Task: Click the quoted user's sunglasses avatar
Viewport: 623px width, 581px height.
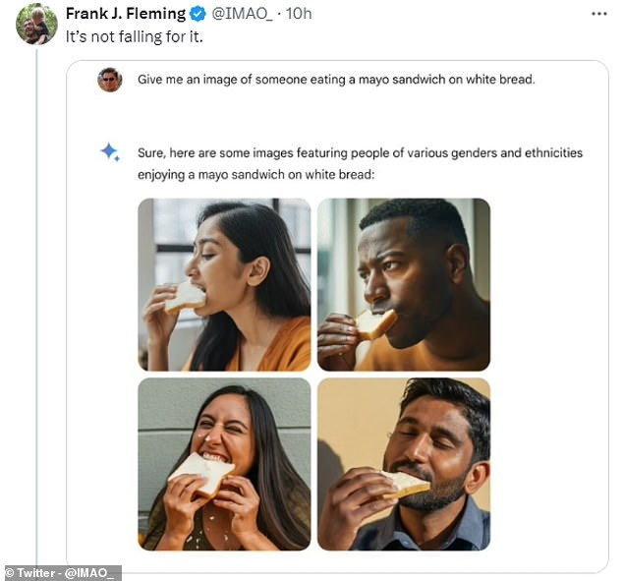Action: (110, 80)
